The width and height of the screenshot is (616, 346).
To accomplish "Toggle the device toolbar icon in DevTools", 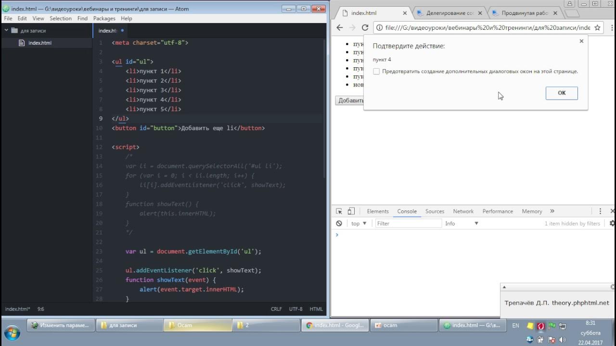I will click(351, 211).
